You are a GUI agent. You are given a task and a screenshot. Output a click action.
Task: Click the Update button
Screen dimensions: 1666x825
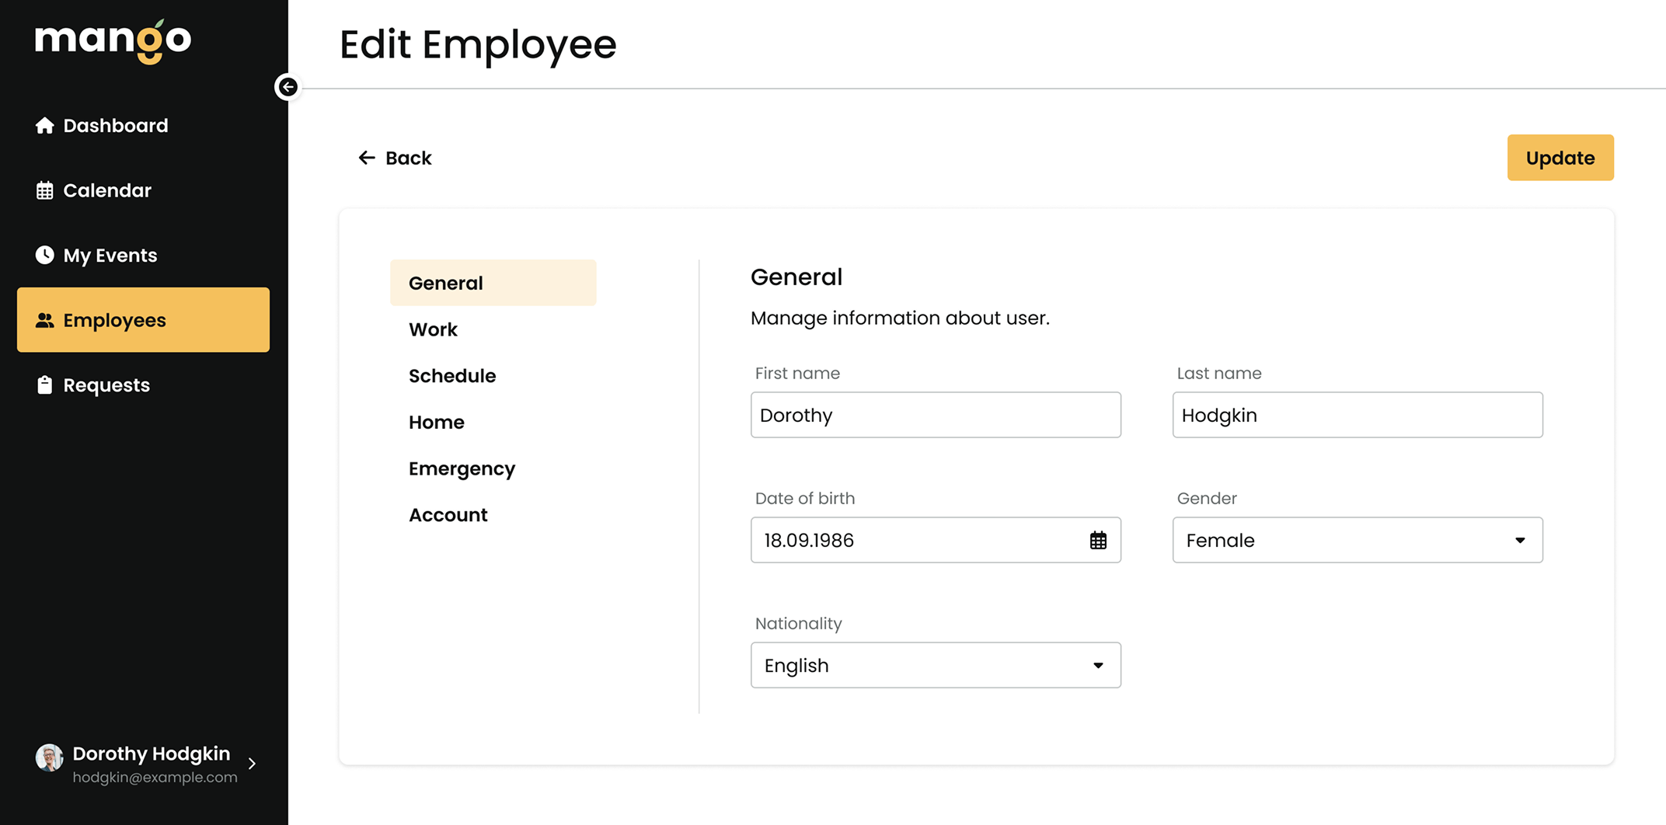coord(1560,157)
